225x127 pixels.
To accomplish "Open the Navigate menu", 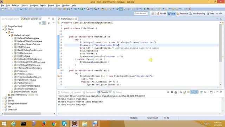I will point(34,6).
